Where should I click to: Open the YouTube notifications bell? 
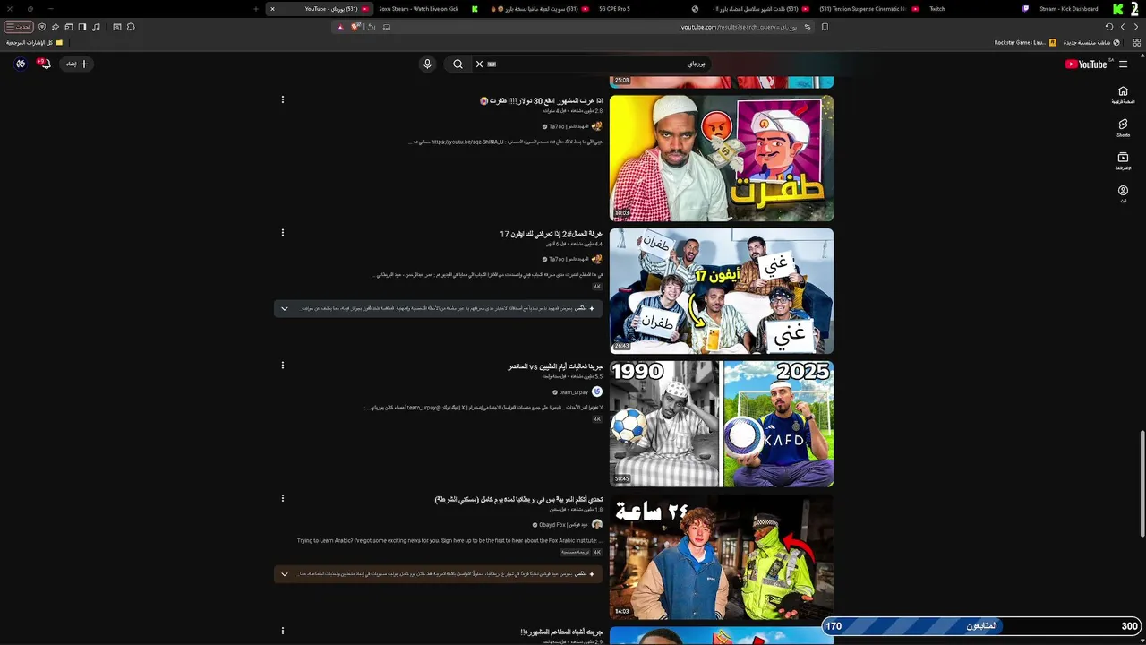pos(45,64)
